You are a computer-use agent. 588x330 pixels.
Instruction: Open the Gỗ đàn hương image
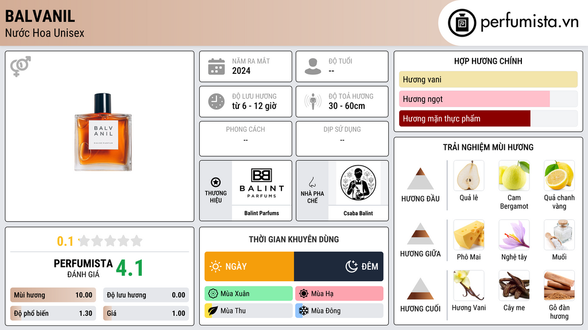(559, 285)
